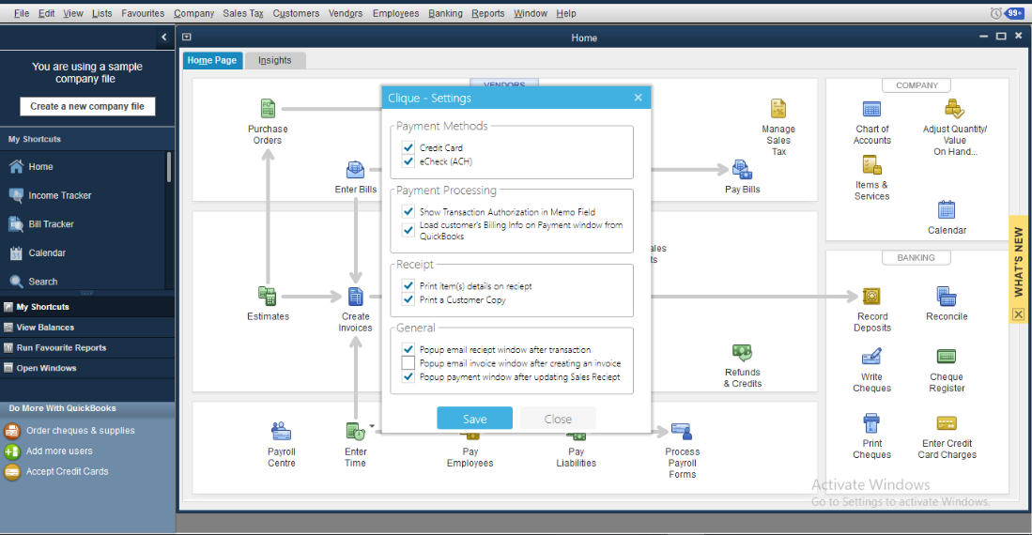Screen dimensions: 1032x535
Task: Click the Enter Time icon
Action: pos(355,432)
